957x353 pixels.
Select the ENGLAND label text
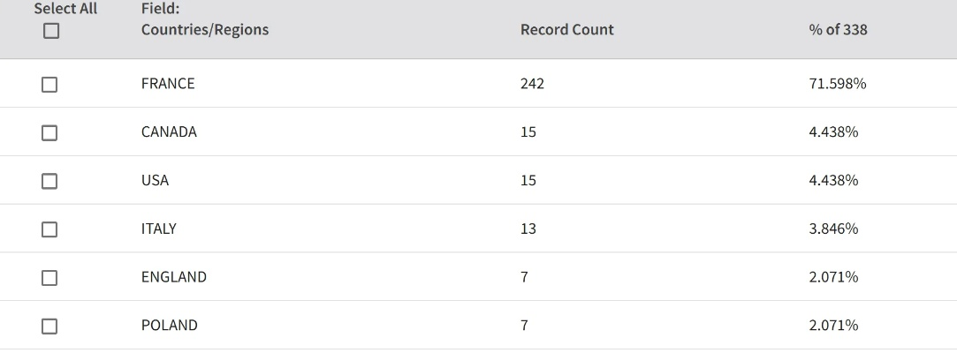[174, 277]
